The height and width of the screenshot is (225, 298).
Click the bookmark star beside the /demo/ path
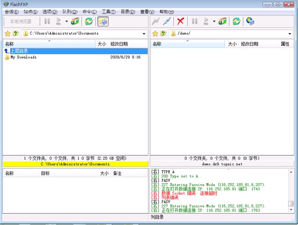(x=155, y=34)
